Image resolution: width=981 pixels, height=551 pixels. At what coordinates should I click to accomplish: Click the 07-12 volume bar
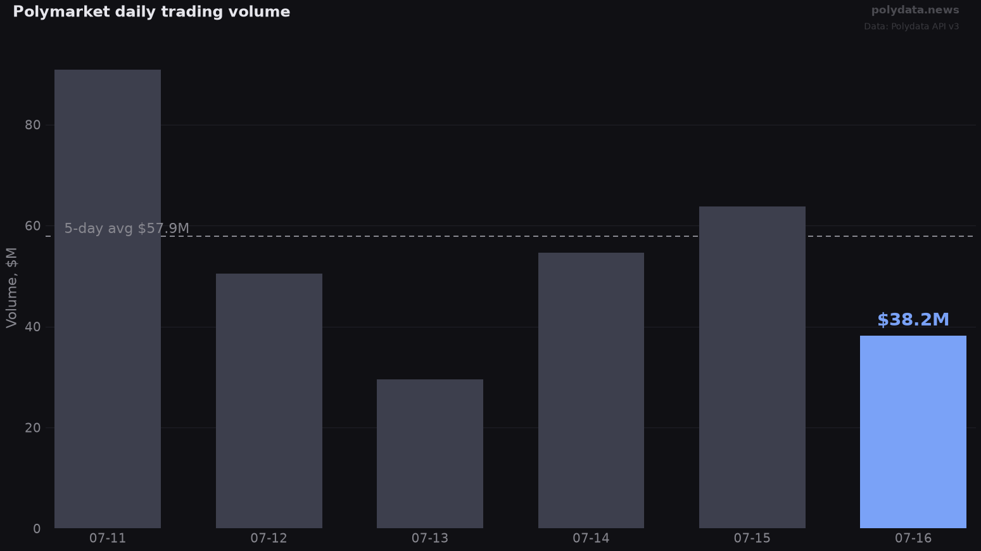click(x=269, y=401)
